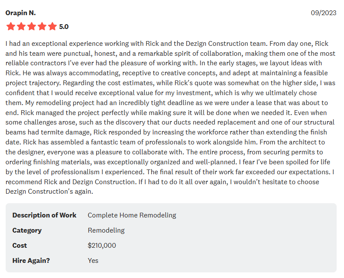The image size is (344, 278).
Task: Click the Category label
Action: pos(27,230)
